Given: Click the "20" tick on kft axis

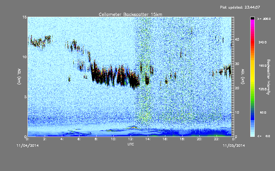Looking at the screenshot, I should tap(237, 88).
